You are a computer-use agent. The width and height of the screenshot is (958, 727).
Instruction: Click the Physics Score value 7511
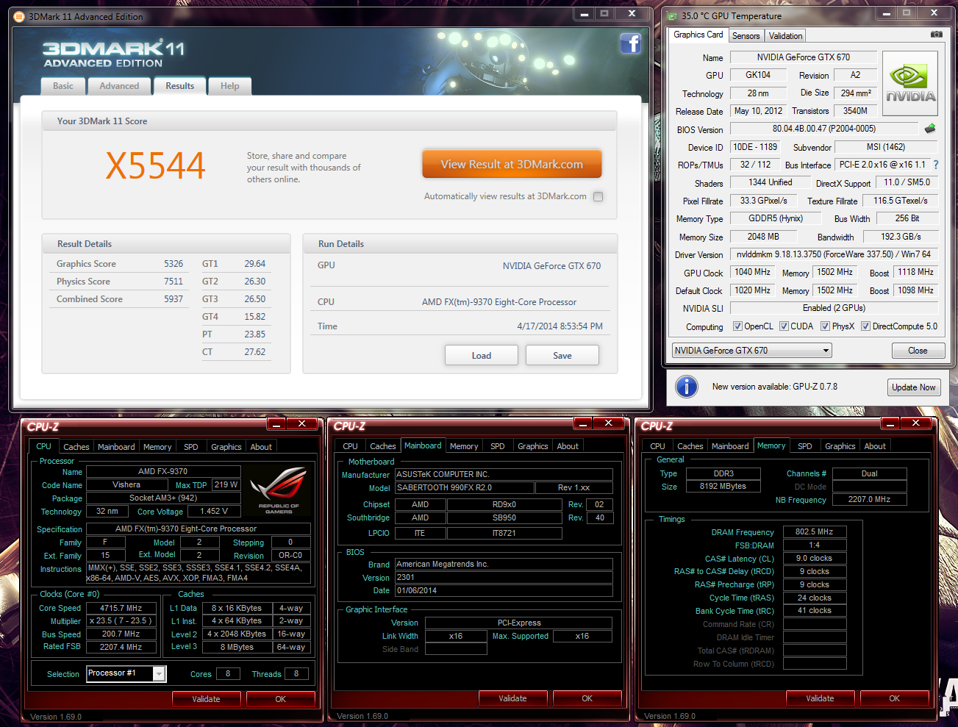(x=174, y=282)
